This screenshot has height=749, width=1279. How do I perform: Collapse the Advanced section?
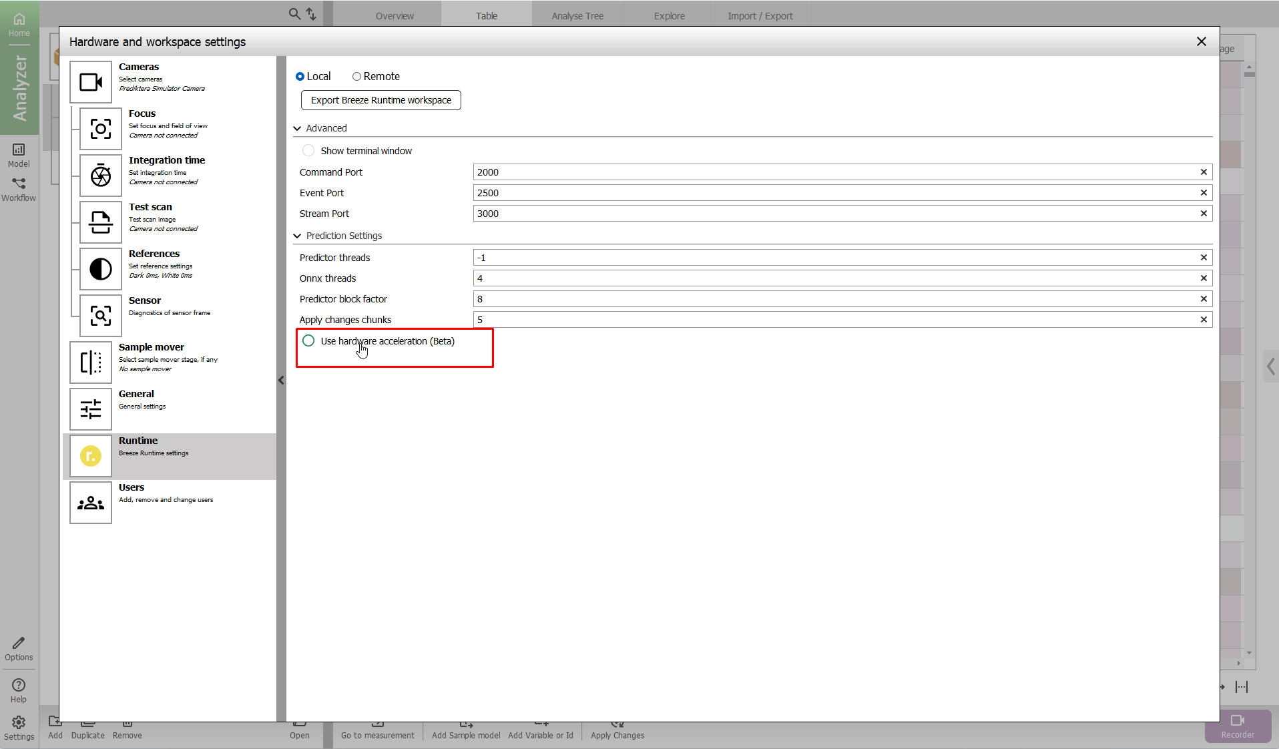pos(297,128)
